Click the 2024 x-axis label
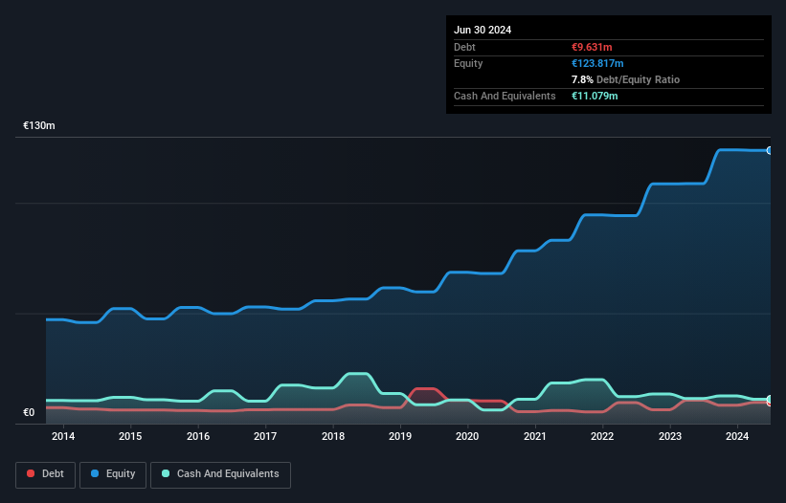Screen dimensions: 786x503 pyautogui.click(x=737, y=436)
